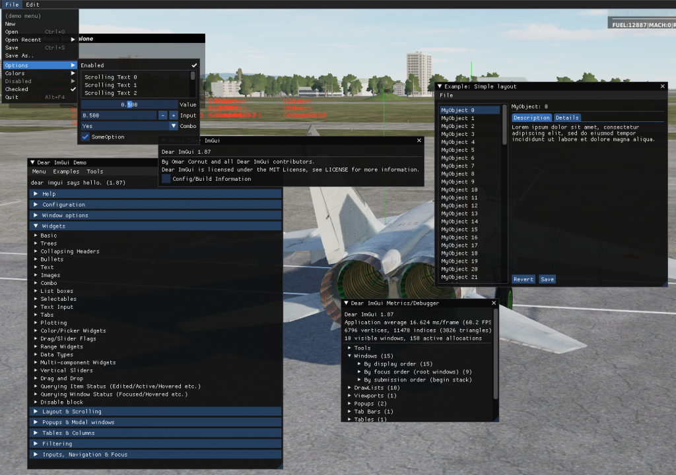Expand the Disable block node

36,402
